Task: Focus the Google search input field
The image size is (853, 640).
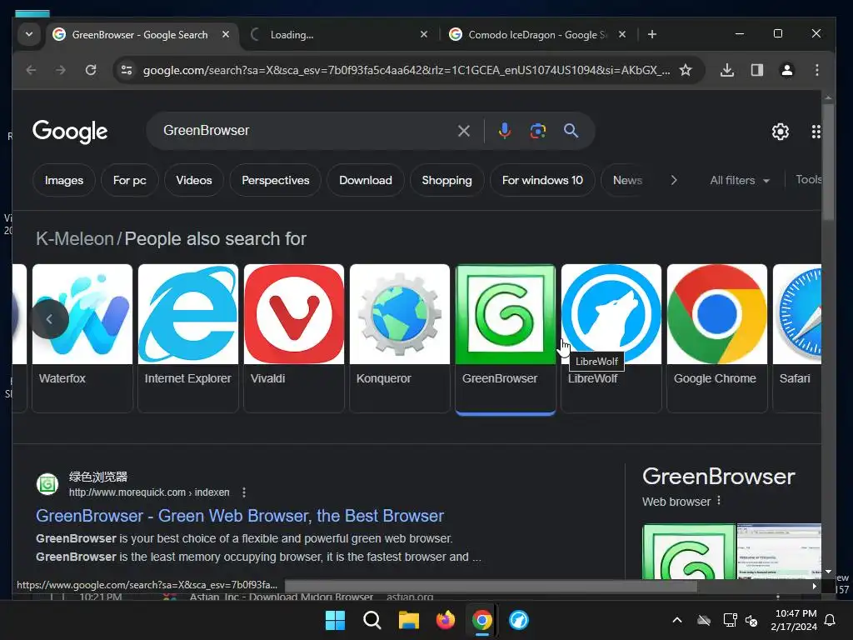Action: (305, 131)
